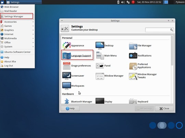The height and width of the screenshot is (138, 185).
Task: Open the Screensaver settings icon
Action: point(67,76)
